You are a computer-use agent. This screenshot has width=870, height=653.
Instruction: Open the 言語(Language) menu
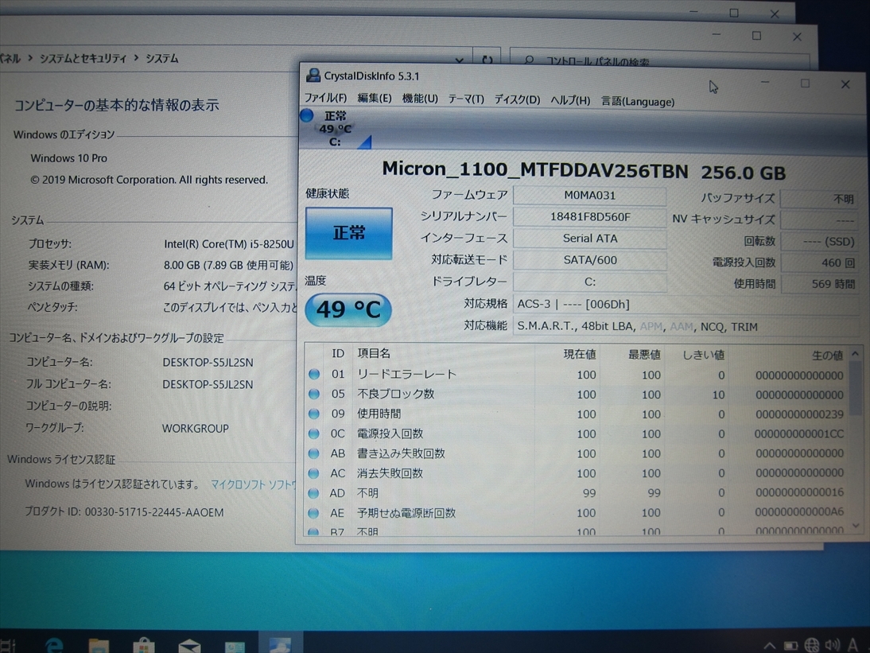[638, 102]
